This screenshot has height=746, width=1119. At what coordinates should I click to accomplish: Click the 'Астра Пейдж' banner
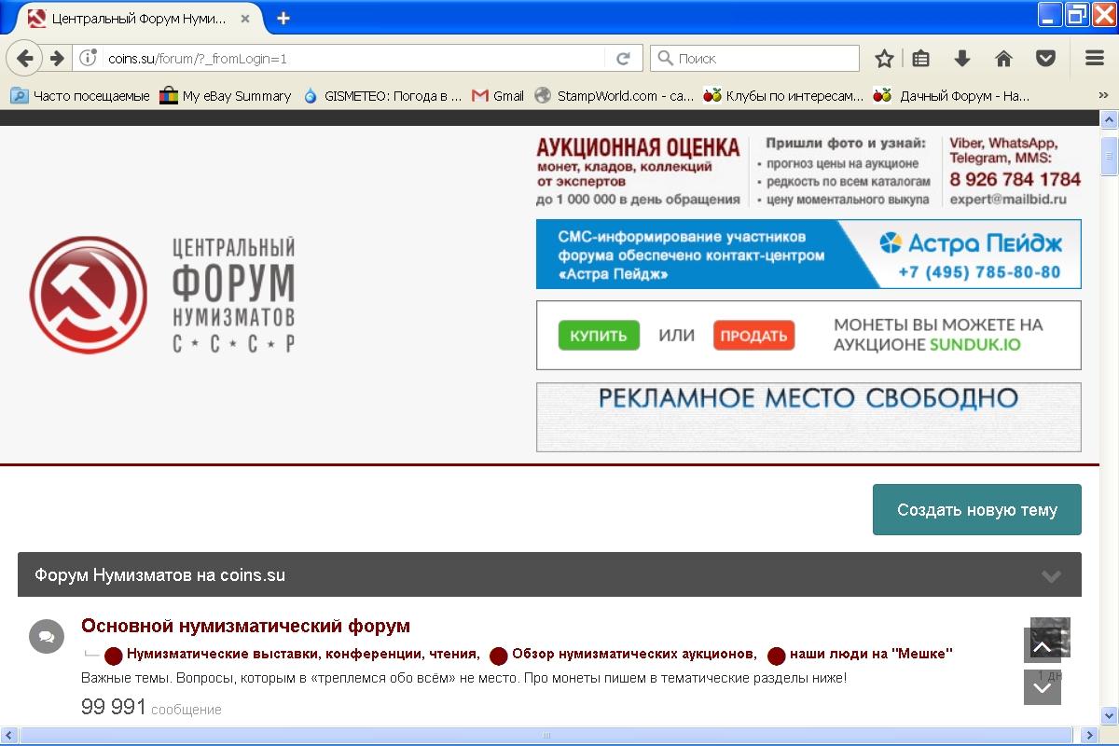809,255
